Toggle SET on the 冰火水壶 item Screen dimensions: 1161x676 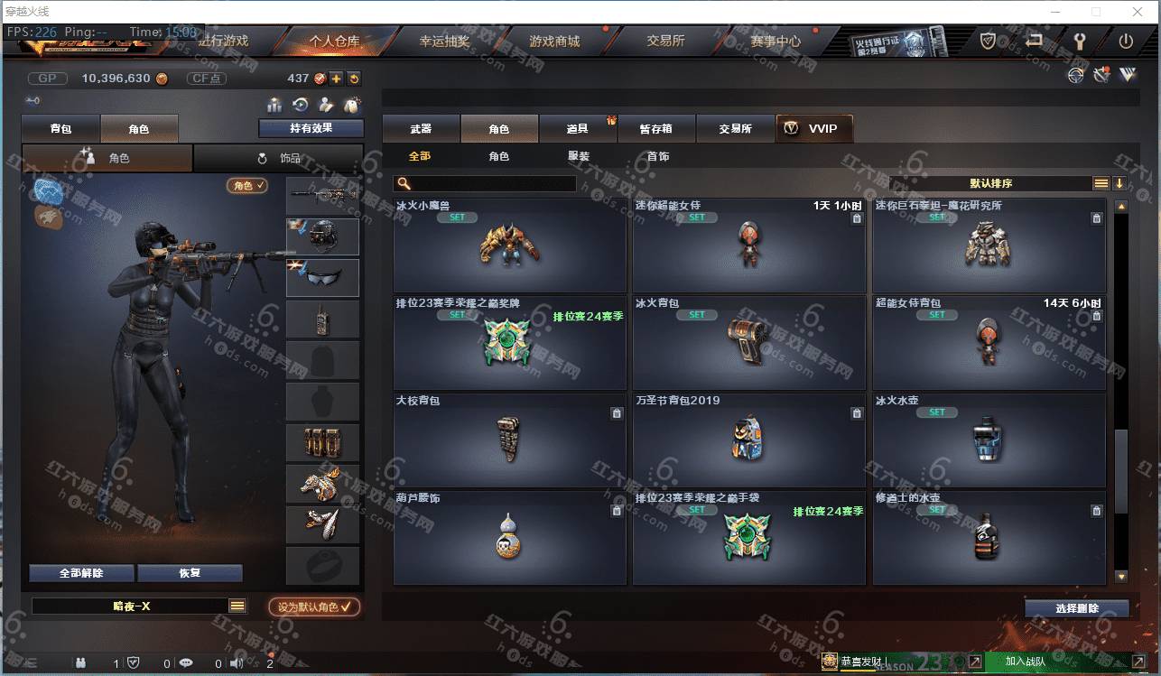click(937, 412)
